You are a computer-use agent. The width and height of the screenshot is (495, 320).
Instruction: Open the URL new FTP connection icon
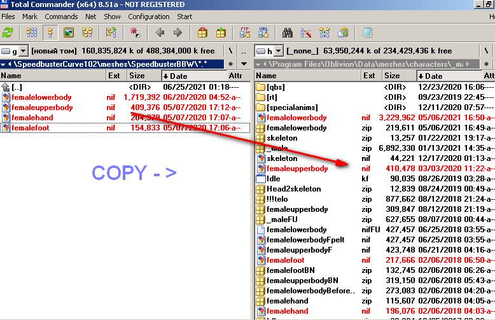coord(263,32)
